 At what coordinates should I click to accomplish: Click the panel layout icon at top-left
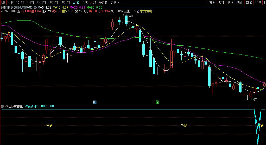(3, 2)
